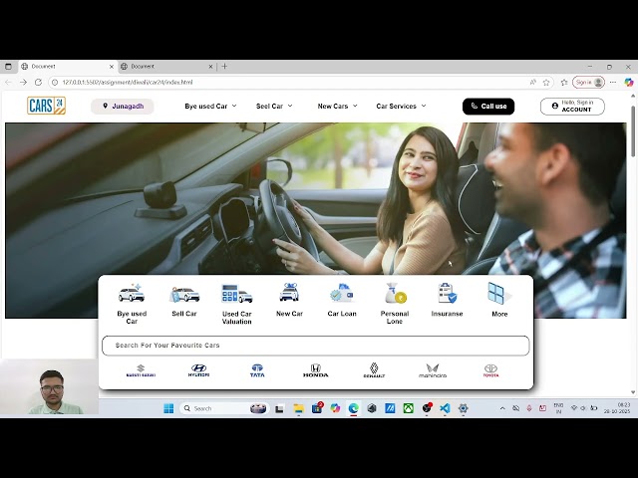Open Microsoft Edge from the taskbar

(353, 408)
